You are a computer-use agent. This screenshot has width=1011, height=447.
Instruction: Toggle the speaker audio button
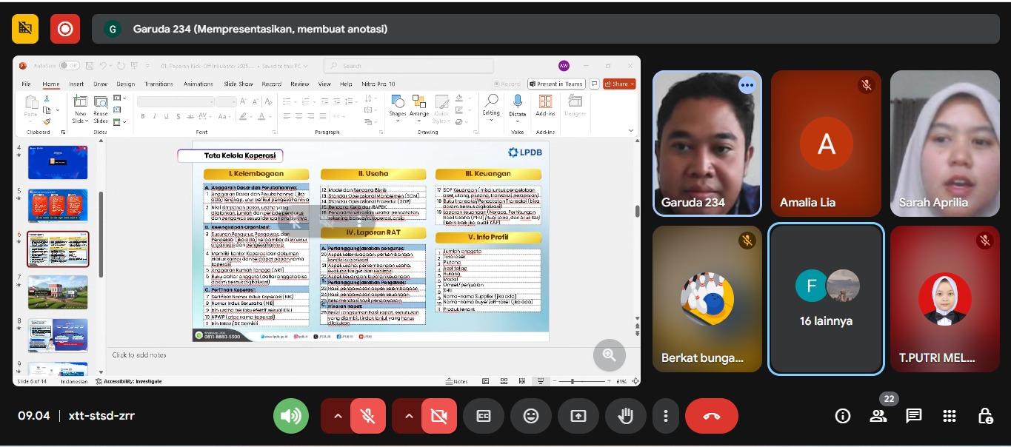[290, 416]
